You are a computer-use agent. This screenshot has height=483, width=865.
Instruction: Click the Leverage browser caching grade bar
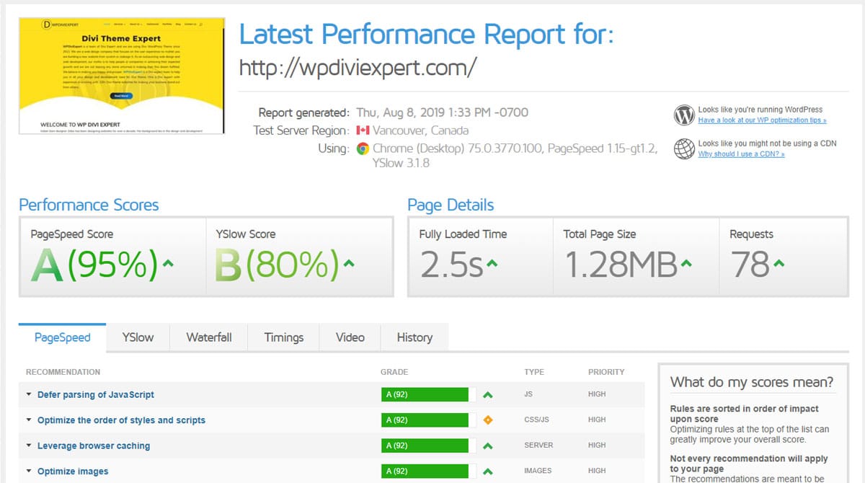[428, 446]
